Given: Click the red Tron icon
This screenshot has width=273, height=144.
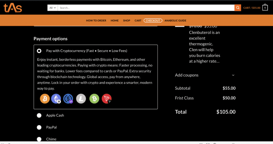Looking at the screenshot, I should [x=107, y=99].
